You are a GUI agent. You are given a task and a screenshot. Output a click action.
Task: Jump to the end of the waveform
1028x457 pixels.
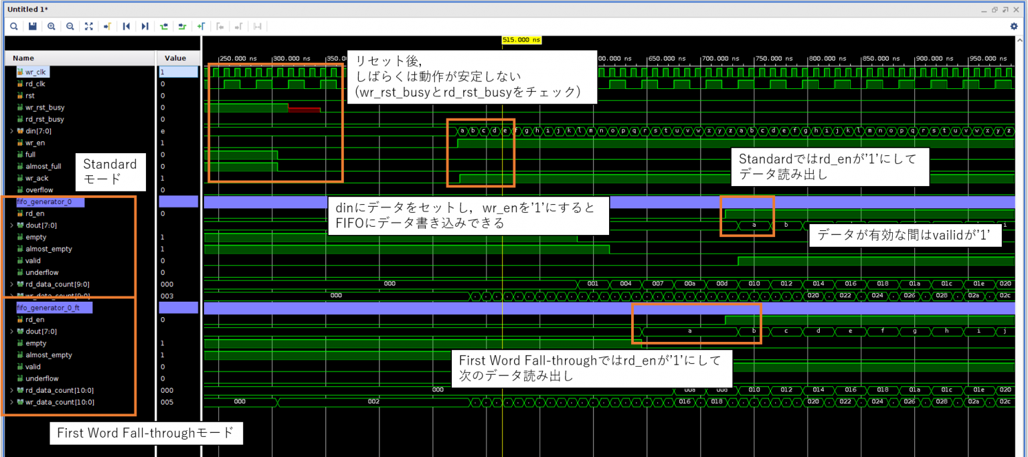[x=145, y=26]
